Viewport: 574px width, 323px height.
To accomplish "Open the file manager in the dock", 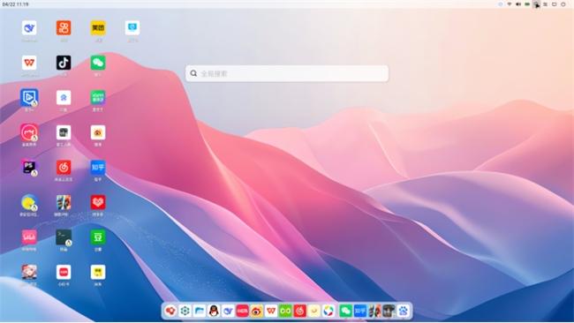I will click(x=200, y=311).
